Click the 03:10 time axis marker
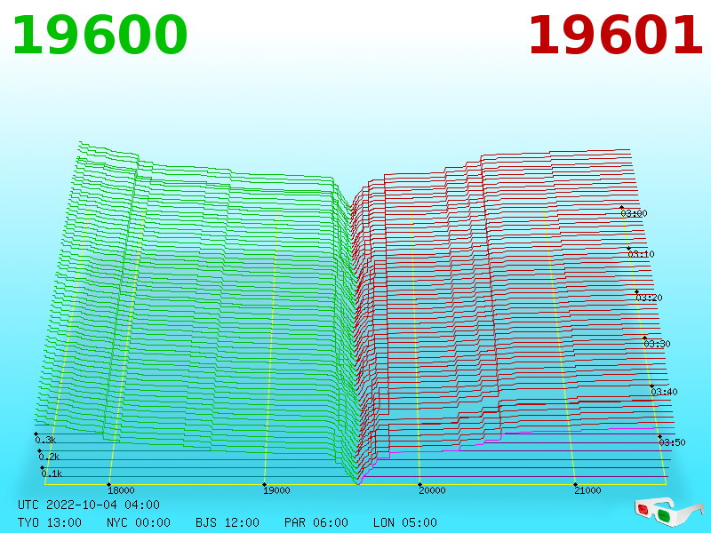Viewport: 711px width, 533px height. (x=641, y=254)
